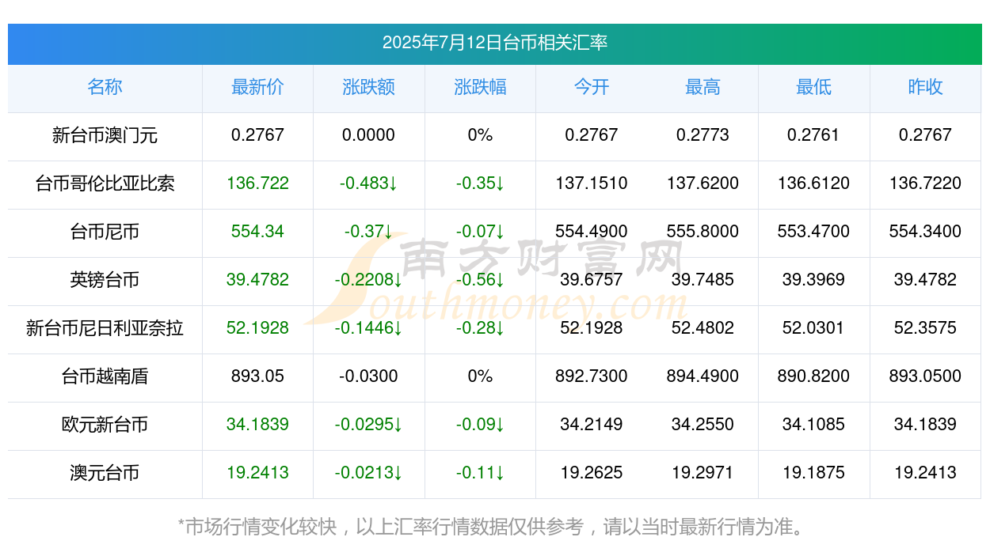Select the 涨跌幅 column header
990x552 pixels.
(480, 87)
